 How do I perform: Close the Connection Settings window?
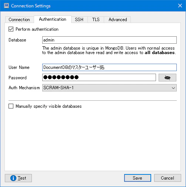(180, 6)
